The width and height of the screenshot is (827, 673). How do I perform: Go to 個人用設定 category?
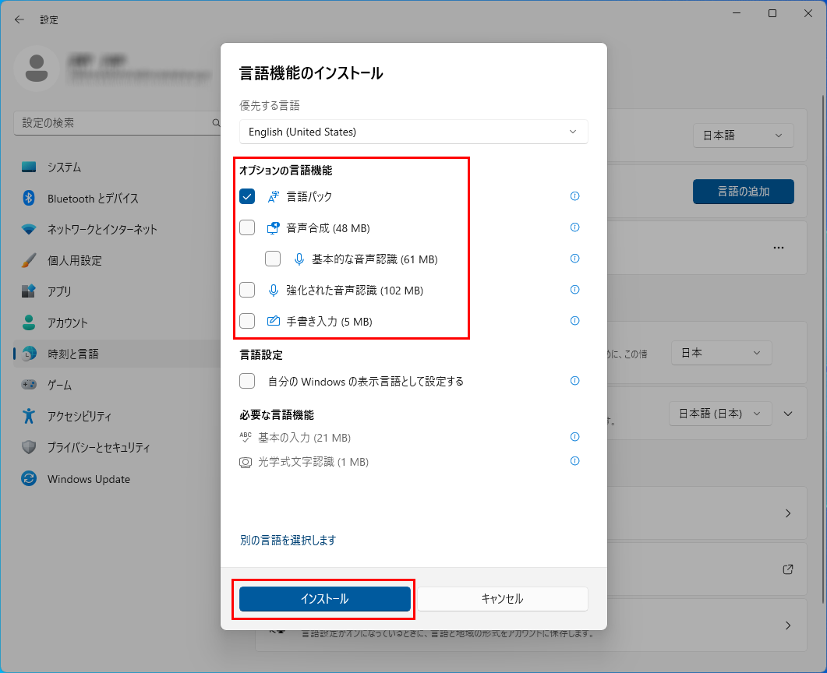(x=117, y=260)
